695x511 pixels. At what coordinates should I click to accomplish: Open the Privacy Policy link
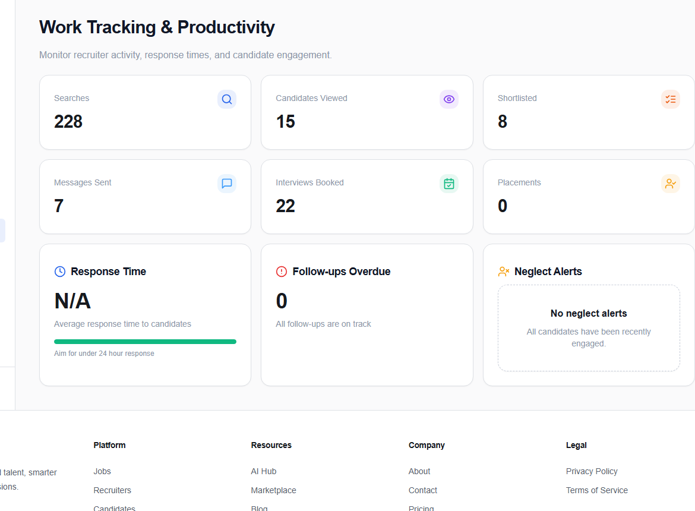tap(591, 472)
